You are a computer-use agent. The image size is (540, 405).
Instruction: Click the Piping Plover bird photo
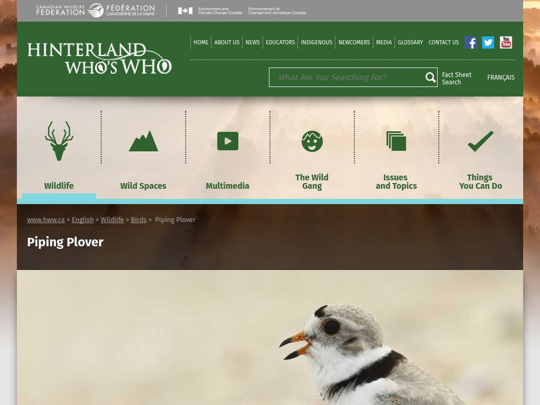point(270,337)
